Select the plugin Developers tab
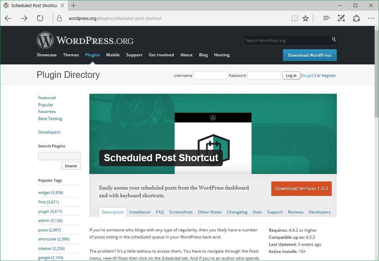The width and height of the screenshot is (379, 261). (x=320, y=212)
